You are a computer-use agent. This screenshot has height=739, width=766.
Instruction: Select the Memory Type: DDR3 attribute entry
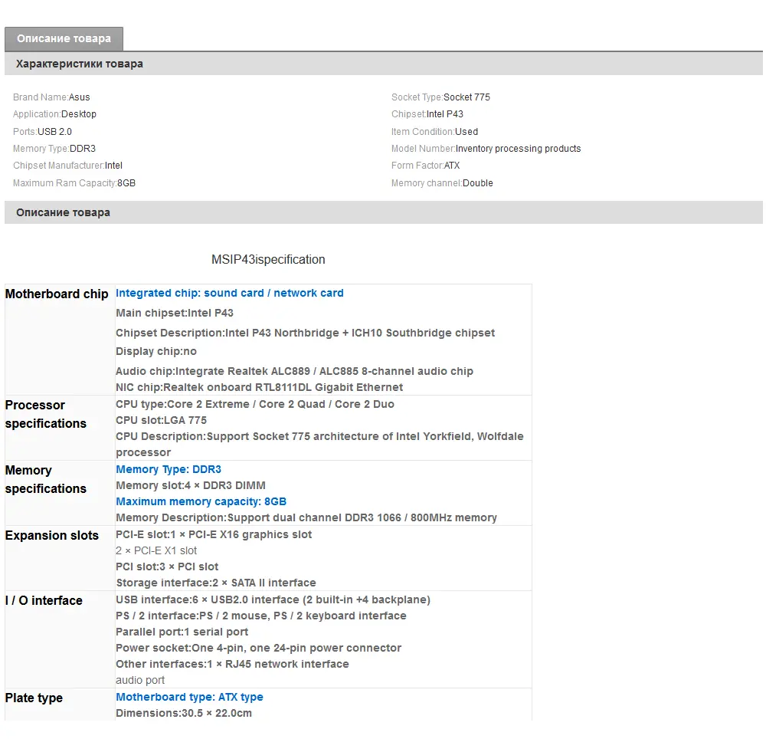(x=54, y=149)
